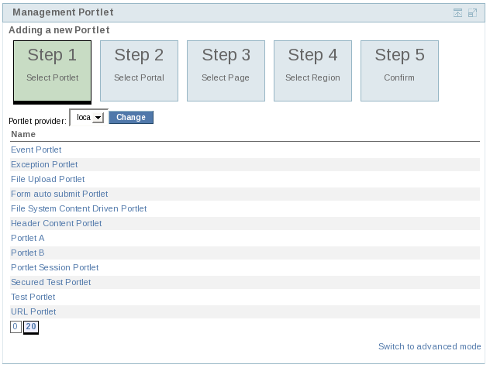Go to Step 2 Select Portal
Screen dimensions: 490x368
pyautogui.click(x=139, y=71)
